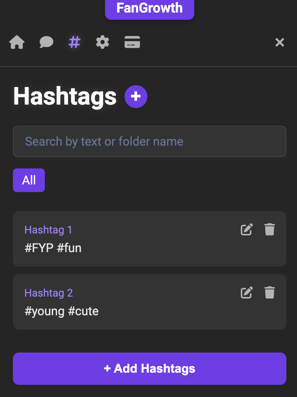Click the Hashtag 1 title
This screenshot has width=297, height=397.
tap(48, 230)
